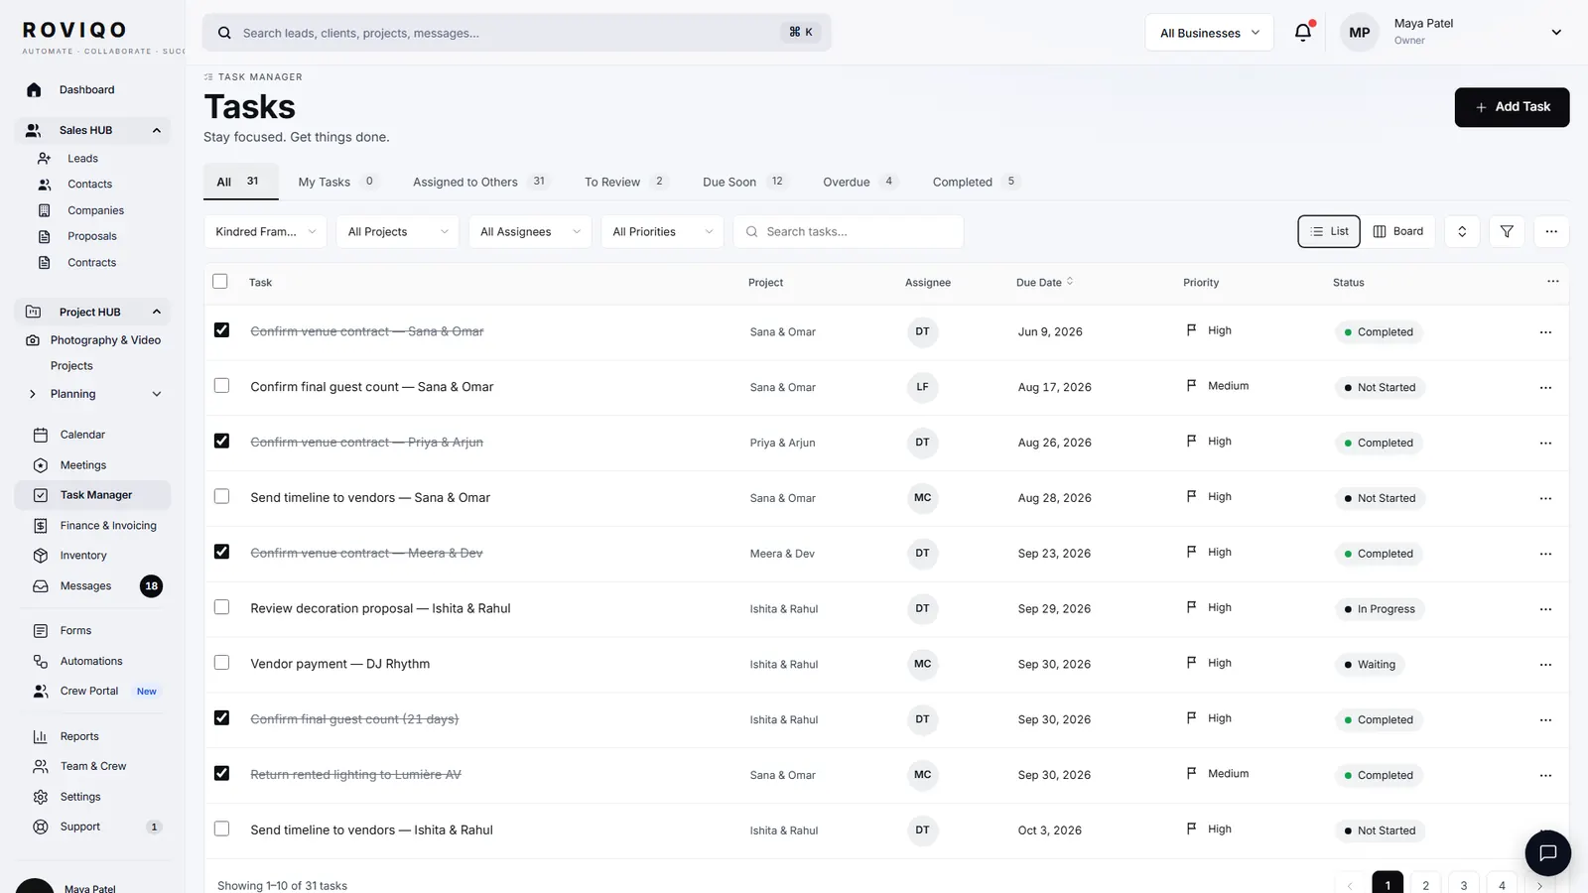This screenshot has width=1588, height=893.
Task: Show the Overdue tasks tab
Action: point(860,182)
